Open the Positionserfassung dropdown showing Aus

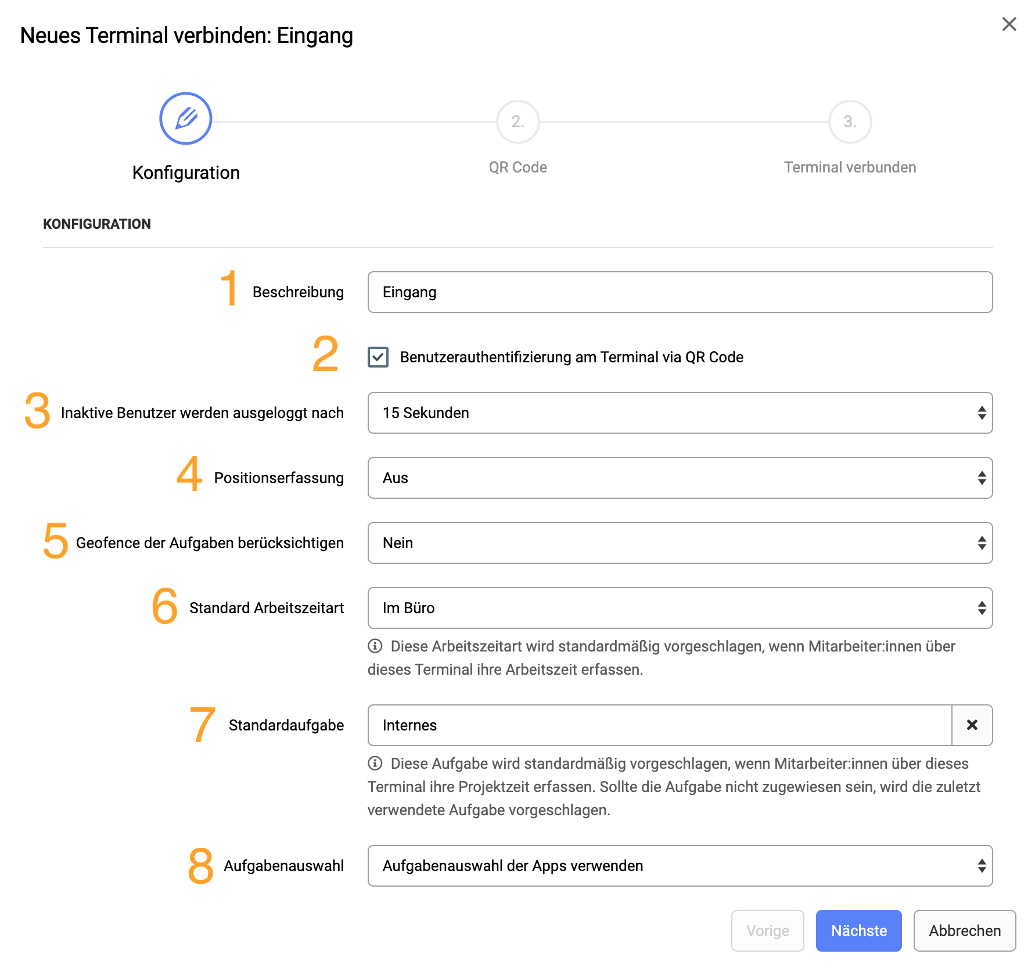(x=680, y=478)
